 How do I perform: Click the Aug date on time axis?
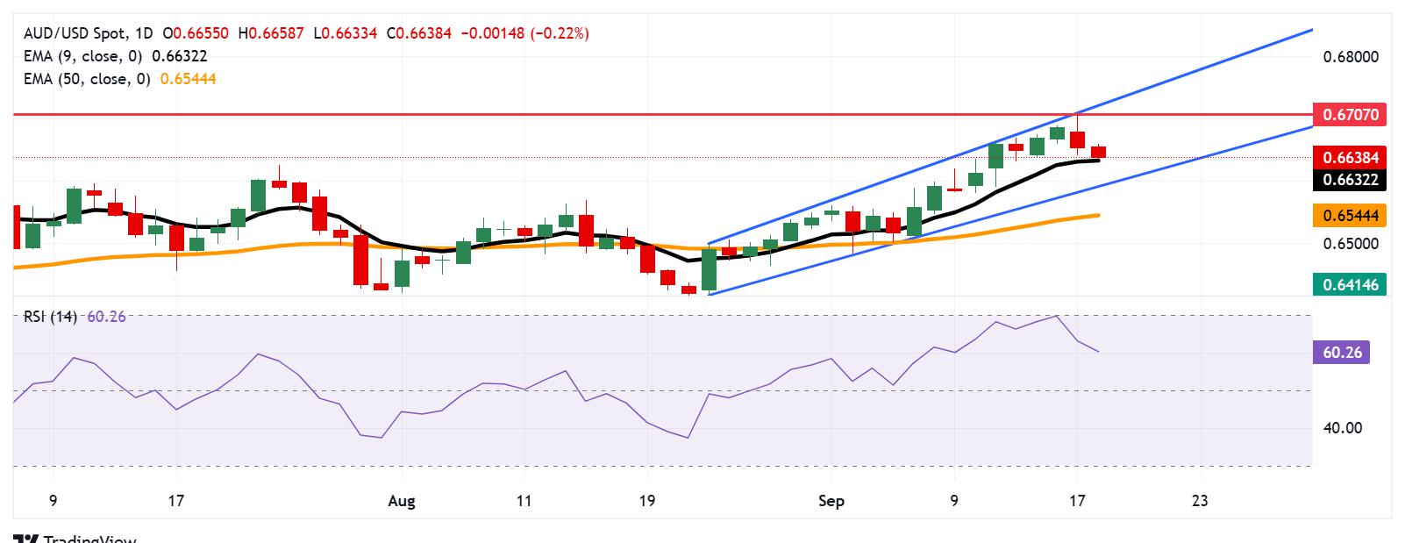(x=401, y=501)
